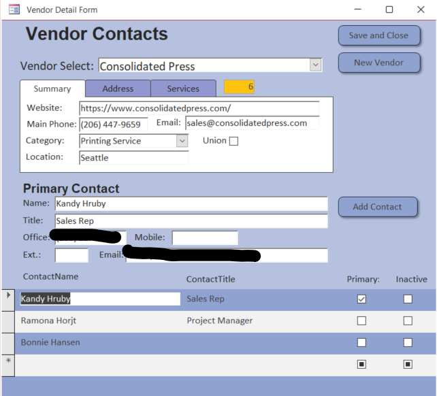
Task: Toggle the Union checkbox
Action: click(233, 142)
